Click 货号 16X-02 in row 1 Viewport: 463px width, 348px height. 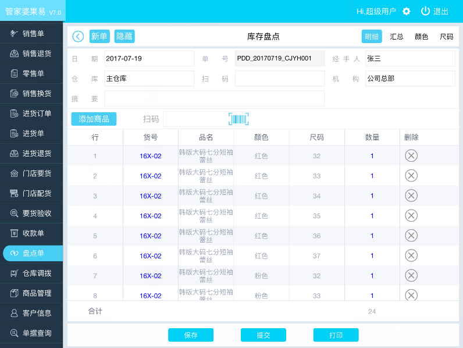point(151,156)
